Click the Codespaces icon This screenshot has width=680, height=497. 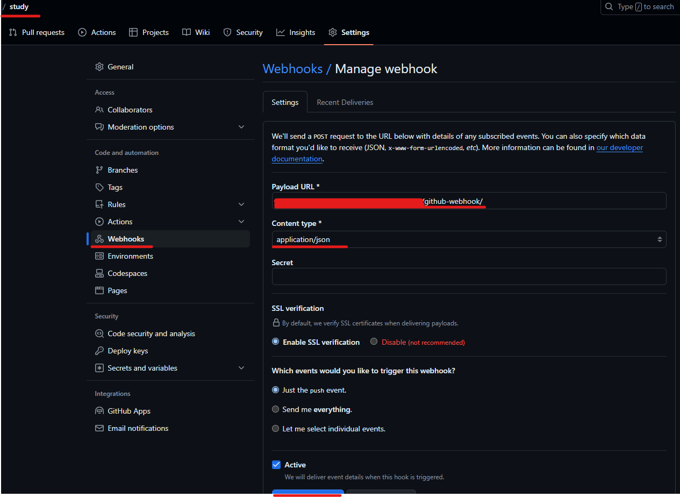point(99,273)
